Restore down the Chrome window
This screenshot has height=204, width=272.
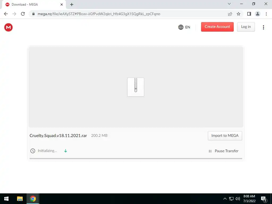(x=254, y=4)
